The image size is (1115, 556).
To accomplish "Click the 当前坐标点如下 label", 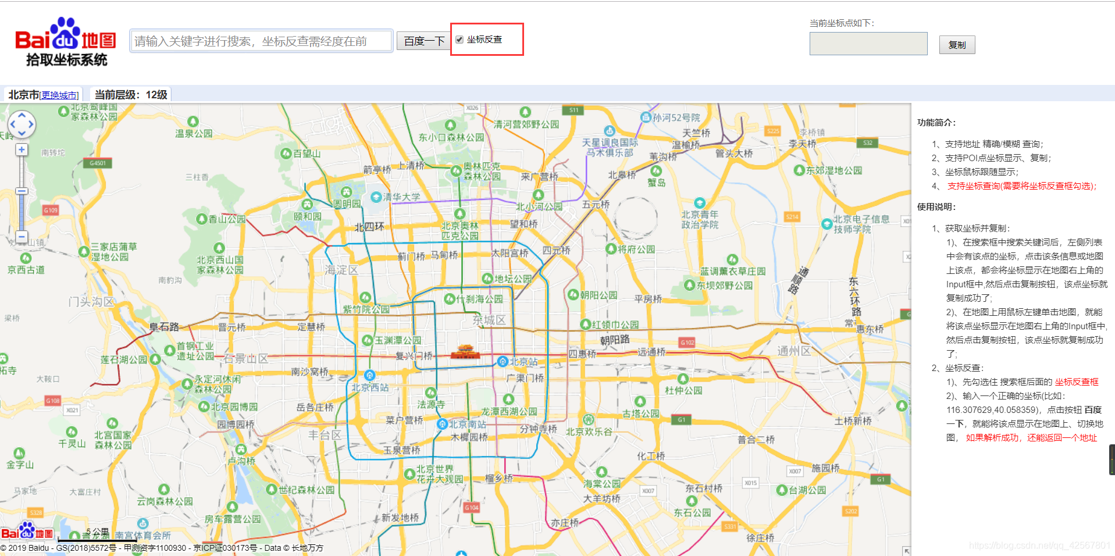I will pos(842,23).
